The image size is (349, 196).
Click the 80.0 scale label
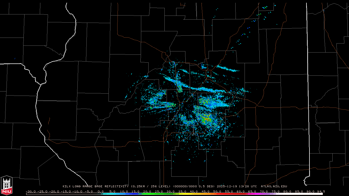coord(287,191)
